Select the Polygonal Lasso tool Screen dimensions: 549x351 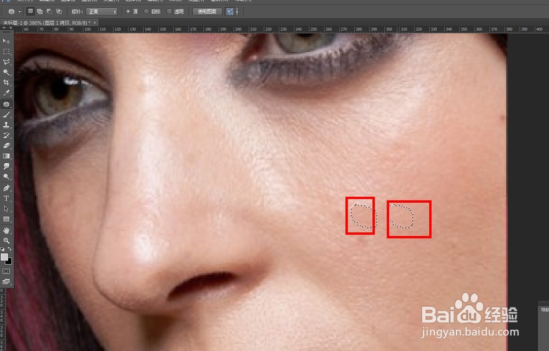click(6, 62)
